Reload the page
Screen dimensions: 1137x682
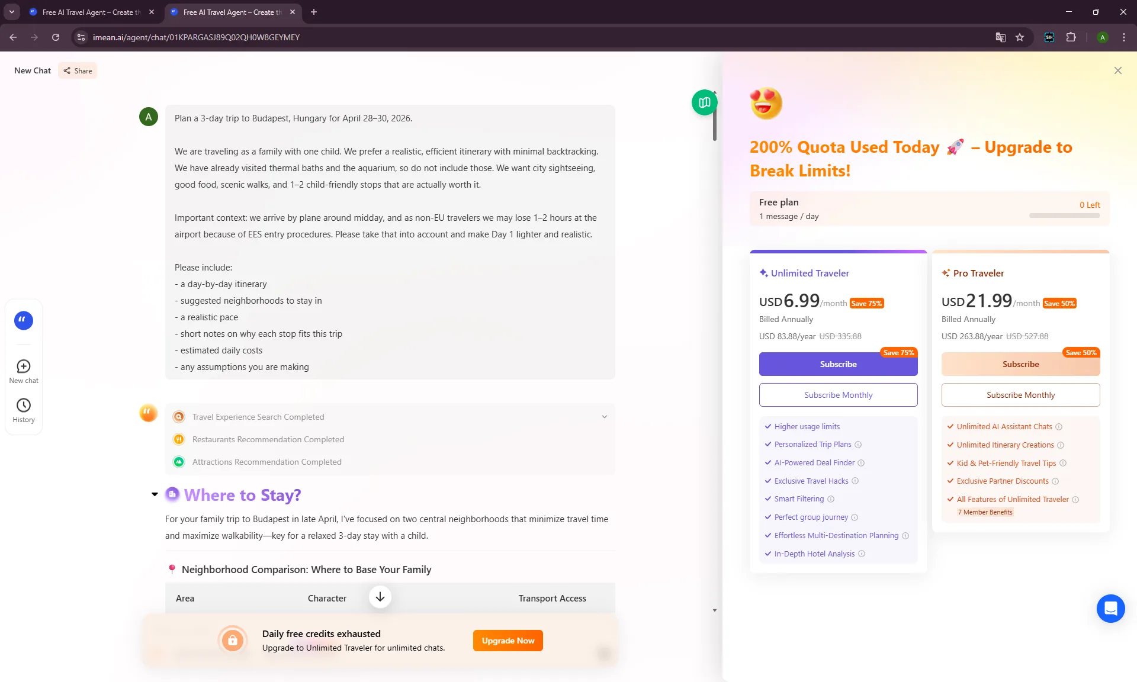[56, 37]
